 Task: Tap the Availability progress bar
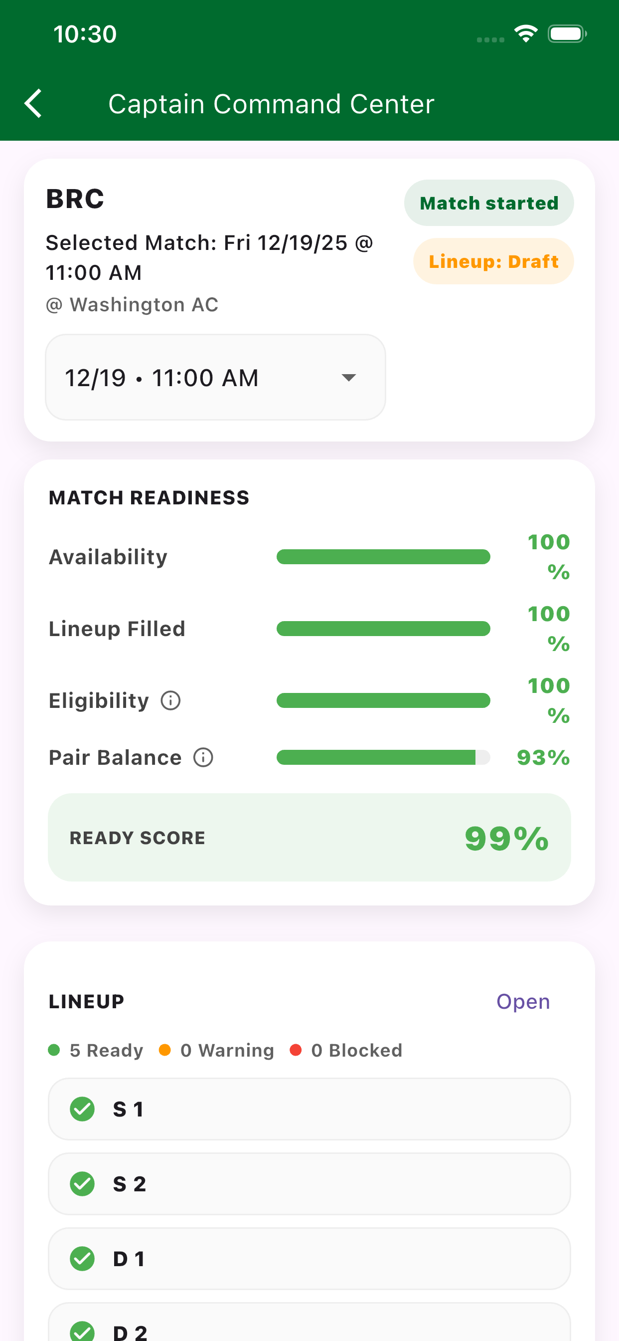click(383, 557)
